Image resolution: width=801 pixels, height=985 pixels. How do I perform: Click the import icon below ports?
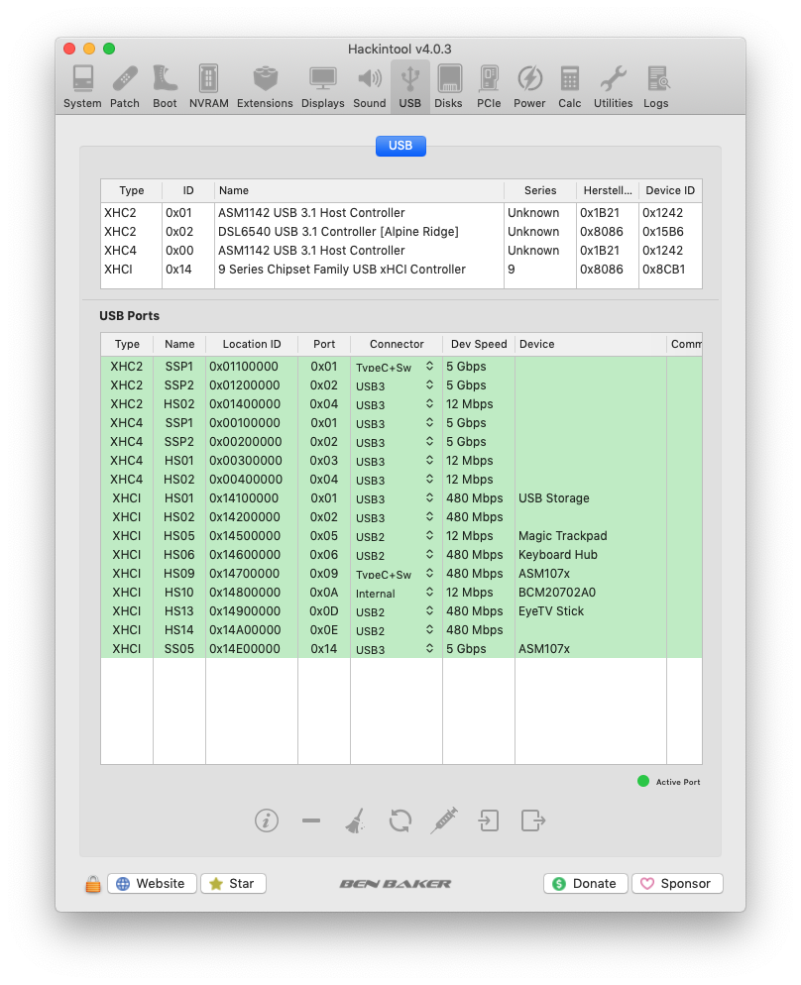point(488,821)
